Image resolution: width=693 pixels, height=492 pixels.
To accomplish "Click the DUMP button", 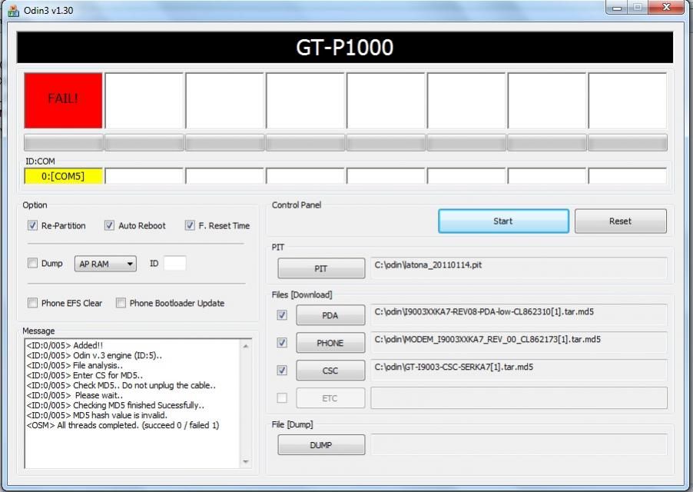I will pos(321,444).
